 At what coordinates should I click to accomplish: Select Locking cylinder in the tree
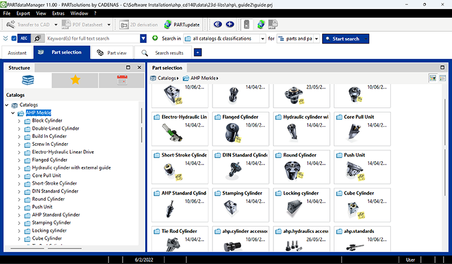pyautogui.click(x=49, y=231)
